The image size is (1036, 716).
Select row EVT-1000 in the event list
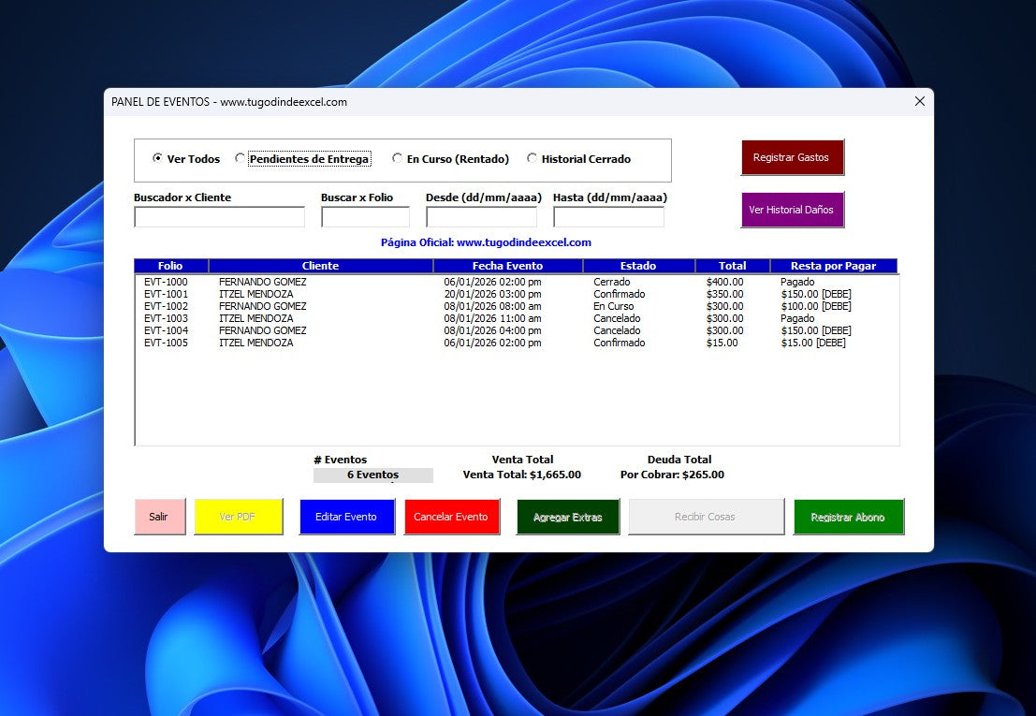[374, 282]
